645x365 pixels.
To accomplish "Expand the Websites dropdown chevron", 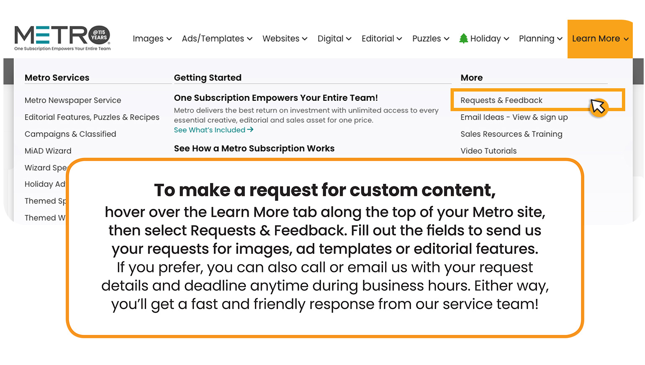I will 305,39.
